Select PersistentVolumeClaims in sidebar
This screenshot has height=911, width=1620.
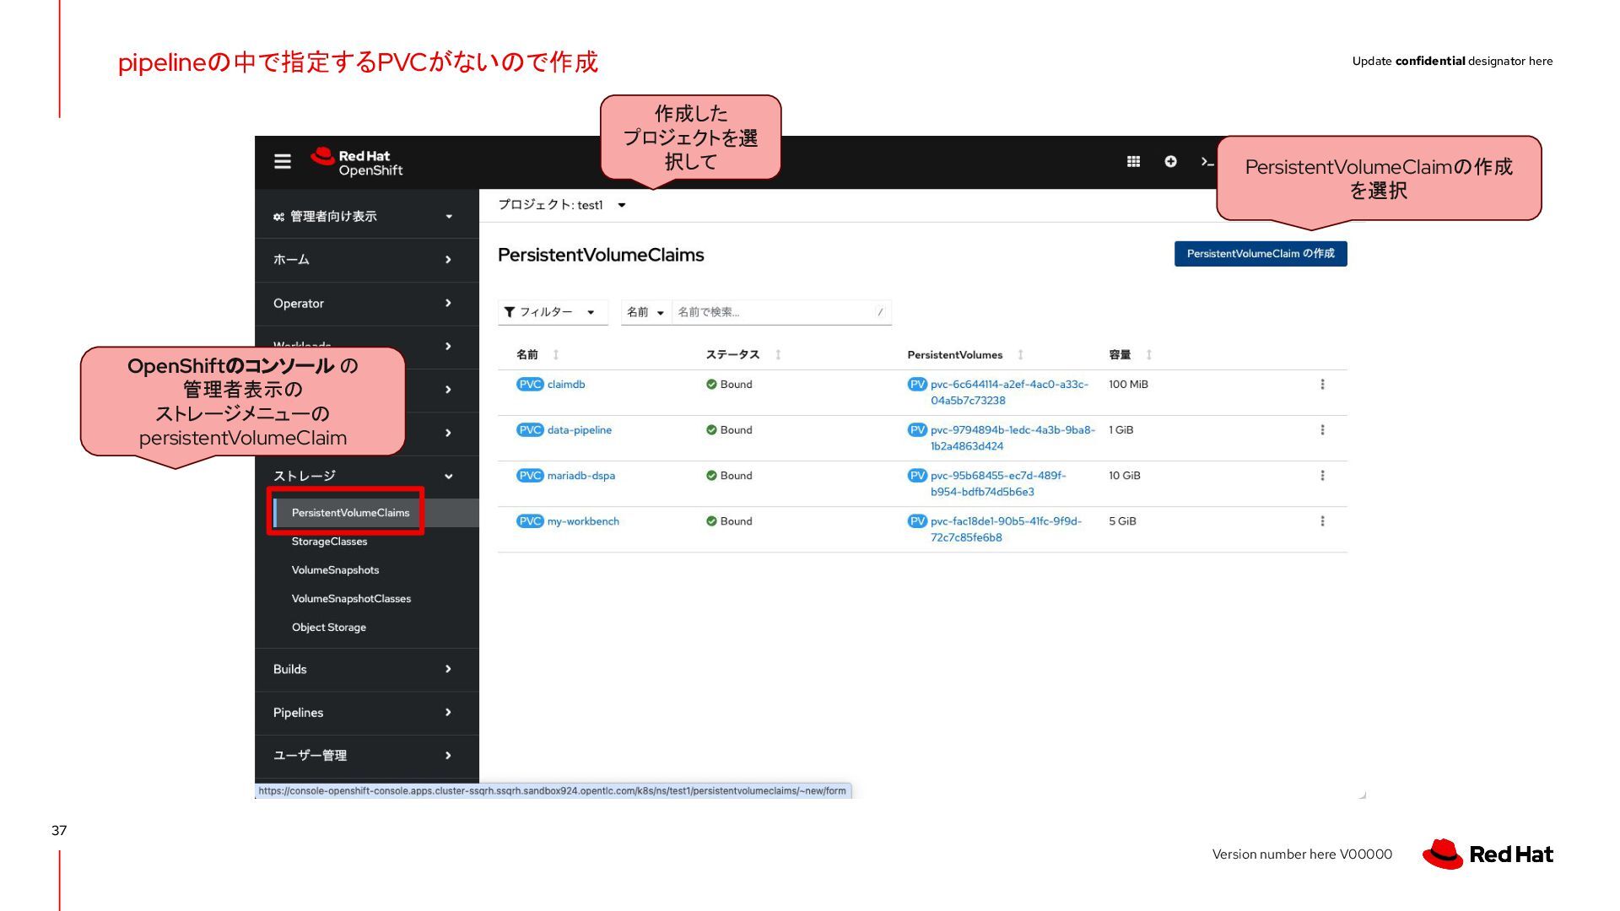(350, 513)
